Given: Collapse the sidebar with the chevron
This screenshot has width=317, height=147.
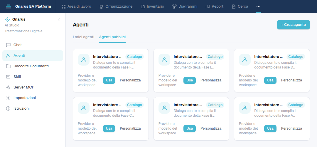Looking at the screenshot, I should 59,19.
